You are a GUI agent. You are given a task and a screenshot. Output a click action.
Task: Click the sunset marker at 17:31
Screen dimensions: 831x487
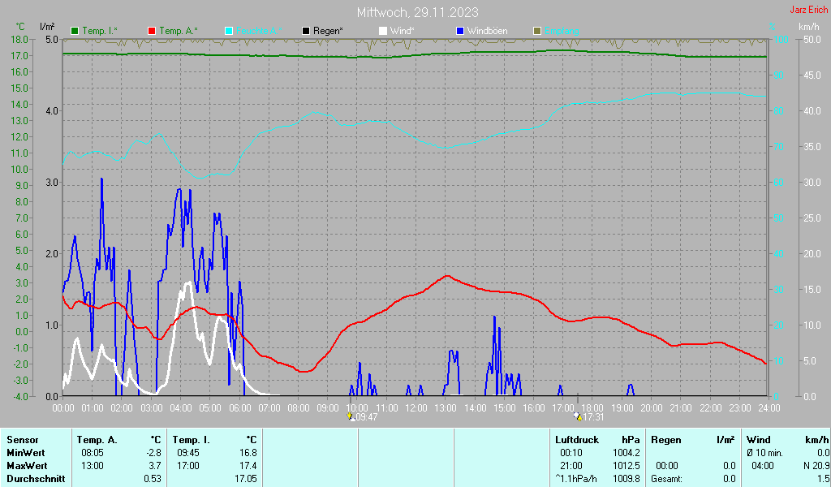pyautogui.click(x=577, y=416)
